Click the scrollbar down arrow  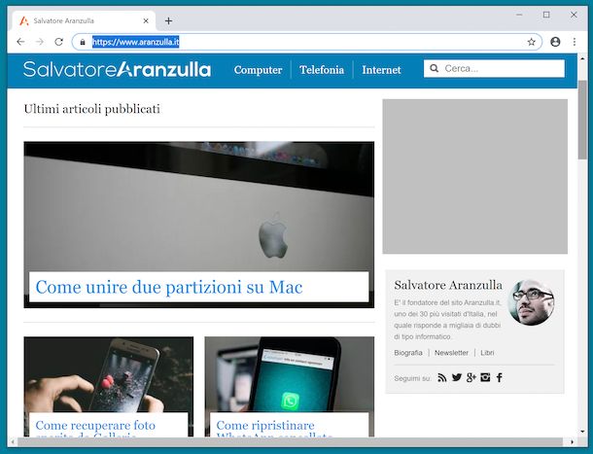(582, 432)
